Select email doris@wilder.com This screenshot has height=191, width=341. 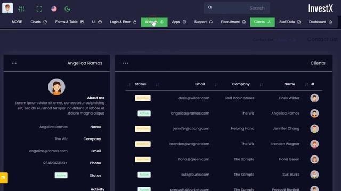194,98
